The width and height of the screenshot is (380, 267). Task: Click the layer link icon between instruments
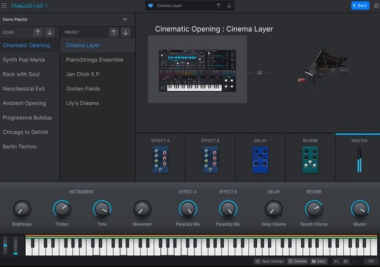[260, 72]
